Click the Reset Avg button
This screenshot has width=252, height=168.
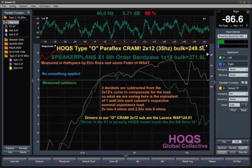pos(188,161)
